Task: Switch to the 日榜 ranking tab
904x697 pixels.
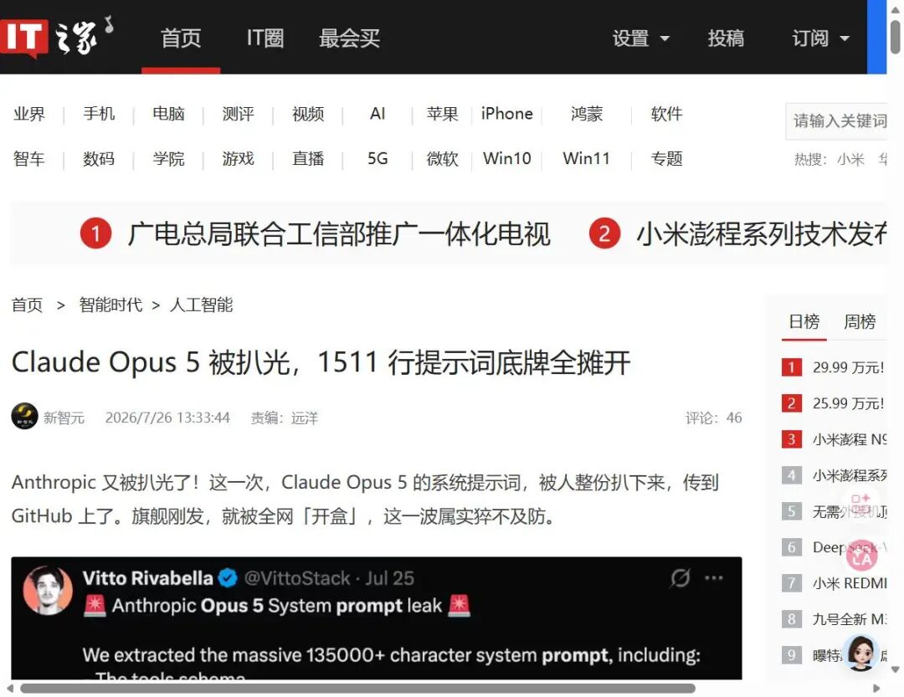Action: (804, 321)
